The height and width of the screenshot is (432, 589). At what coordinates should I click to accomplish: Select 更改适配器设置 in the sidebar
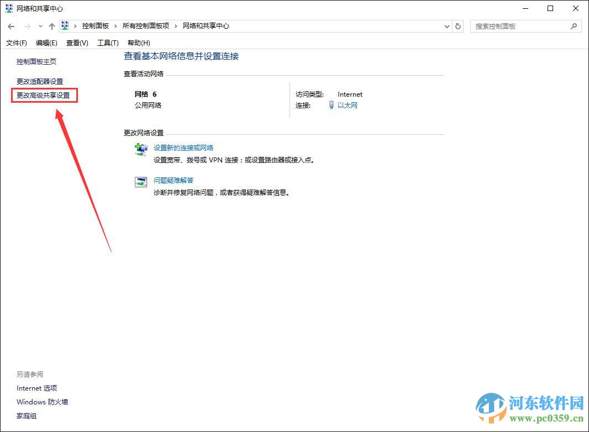[x=40, y=81]
